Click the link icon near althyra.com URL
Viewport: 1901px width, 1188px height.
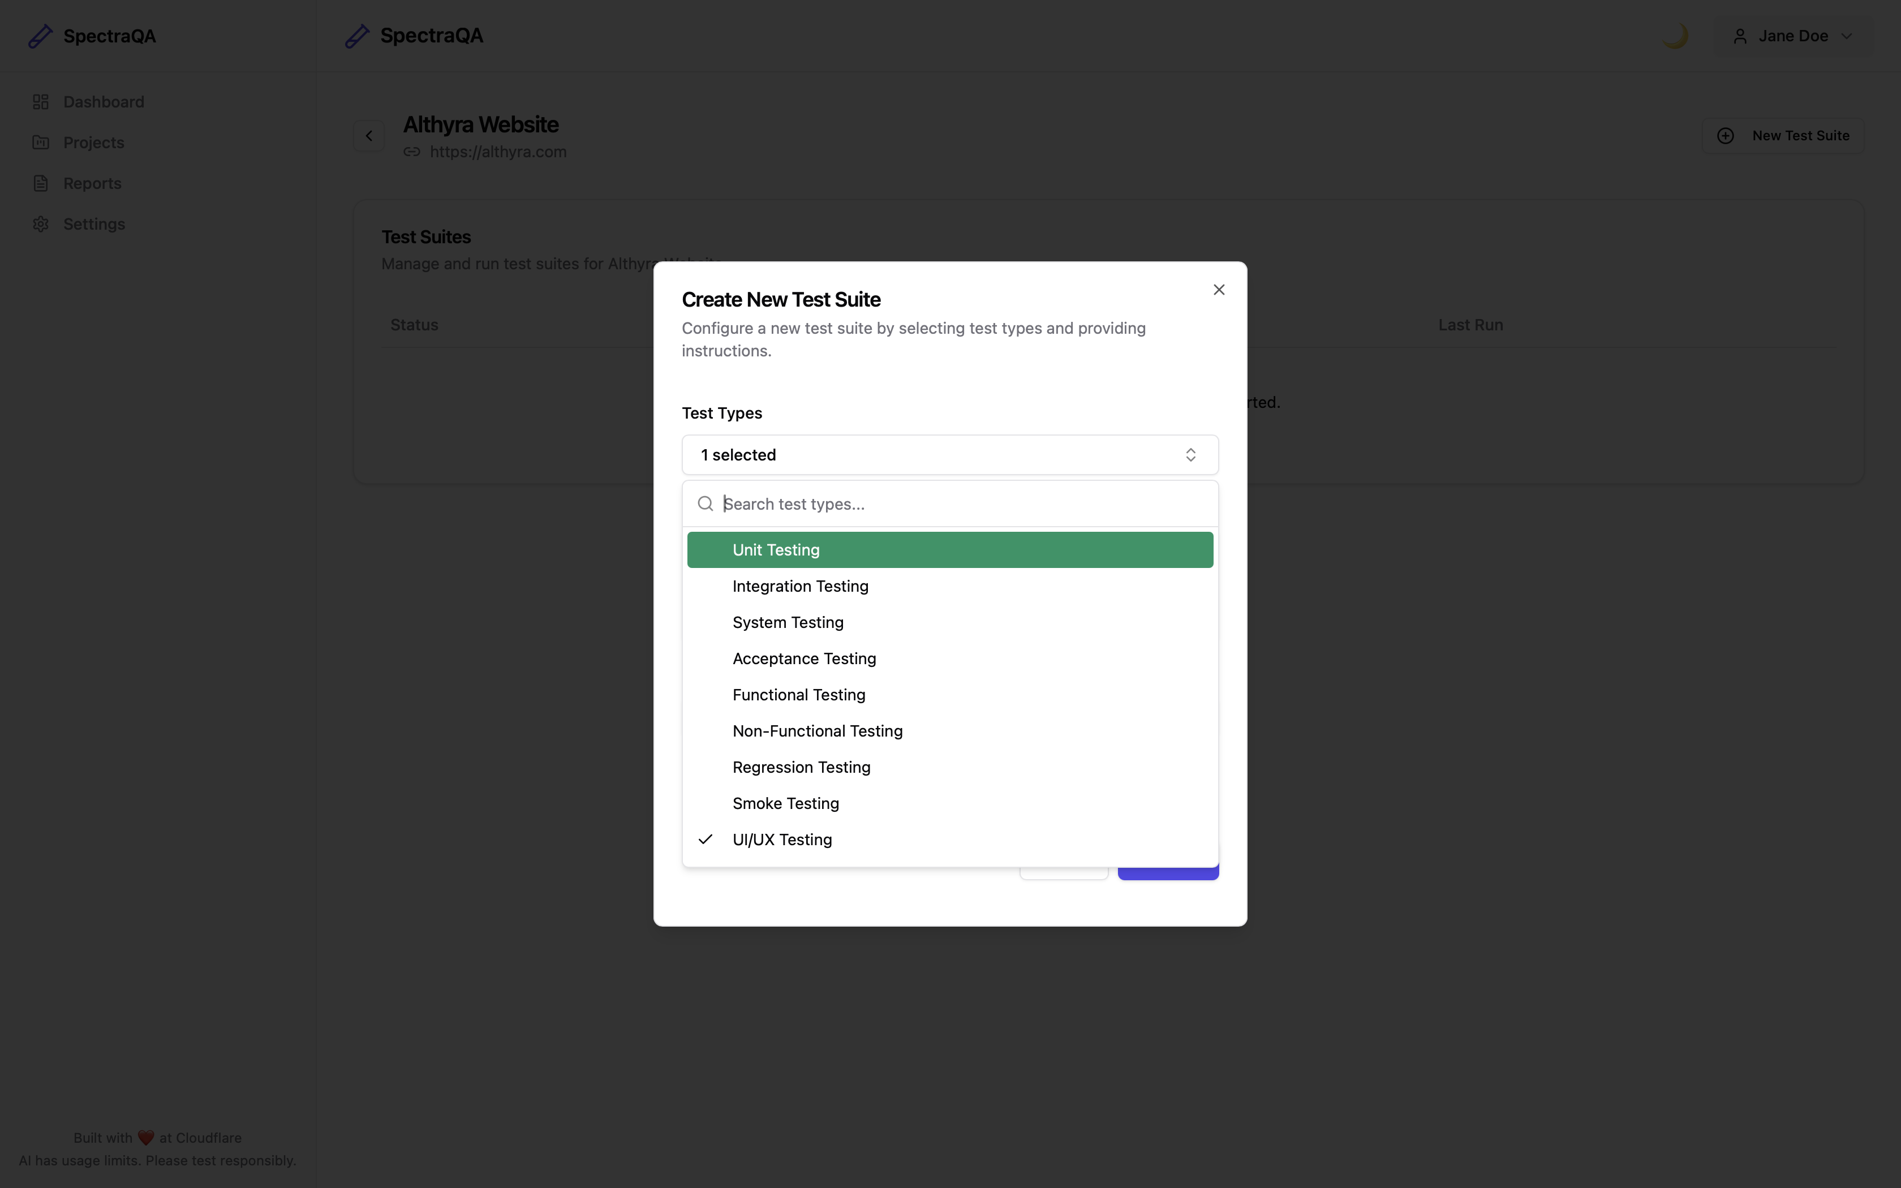(412, 152)
